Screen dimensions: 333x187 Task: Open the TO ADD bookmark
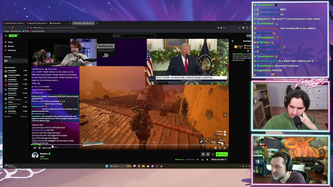[x=26, y=31]
